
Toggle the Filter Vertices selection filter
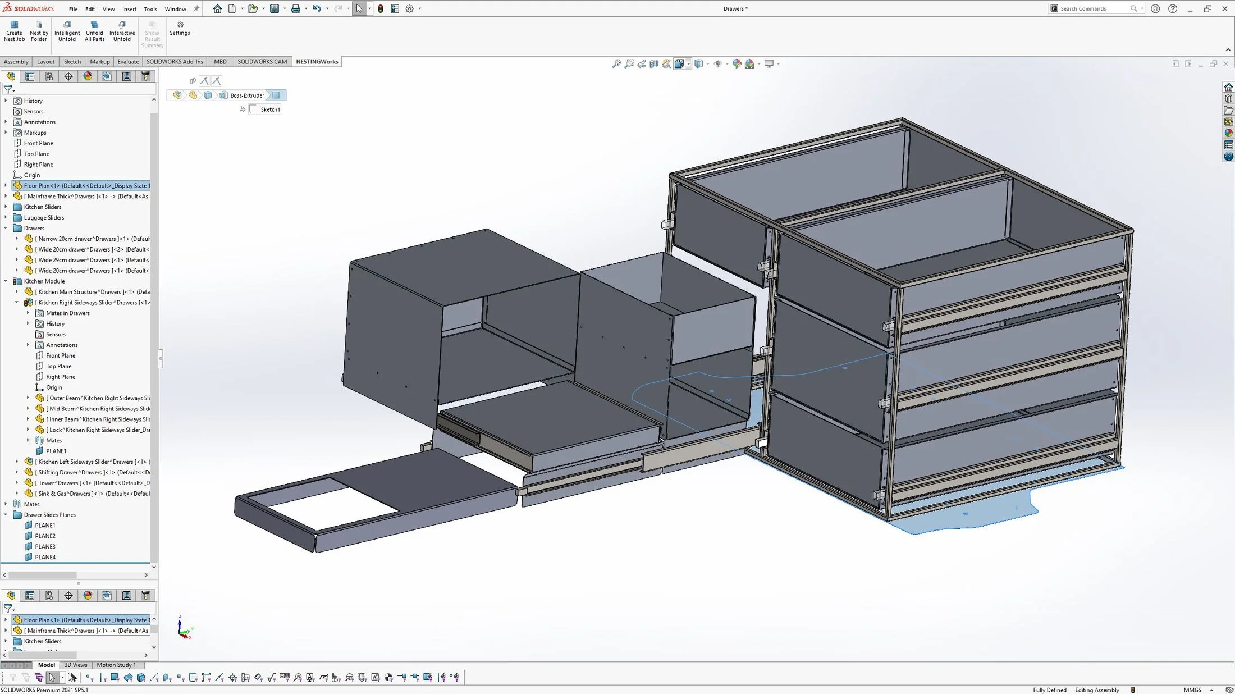point(89,678)
